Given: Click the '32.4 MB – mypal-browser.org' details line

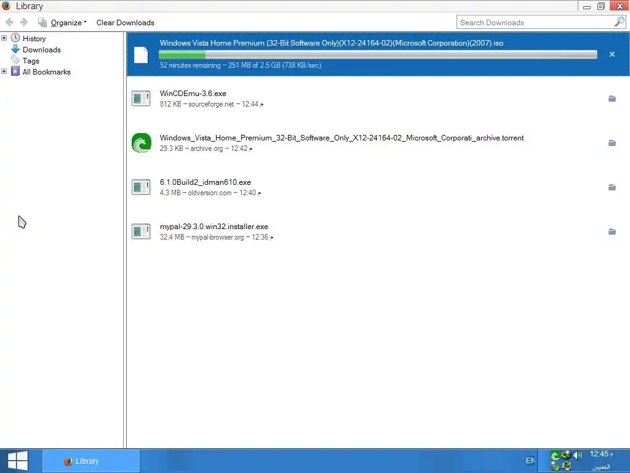Looking at the screenshot, I should click(216, 237).
